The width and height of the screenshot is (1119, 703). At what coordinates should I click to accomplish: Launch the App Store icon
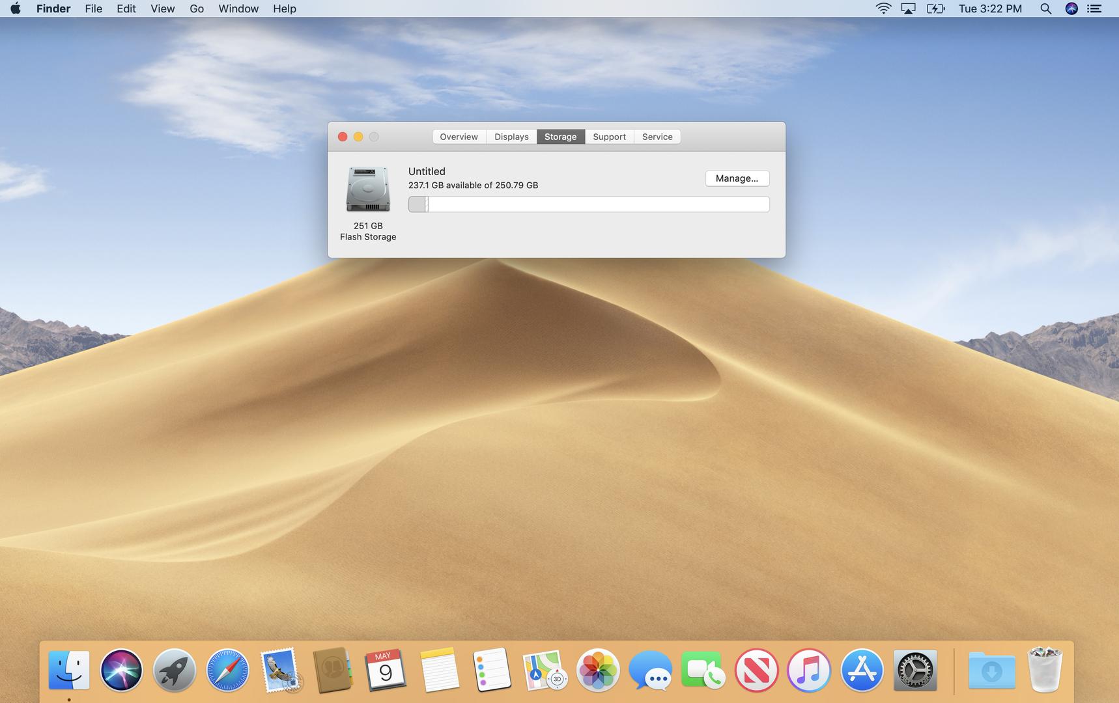(862, 670)
